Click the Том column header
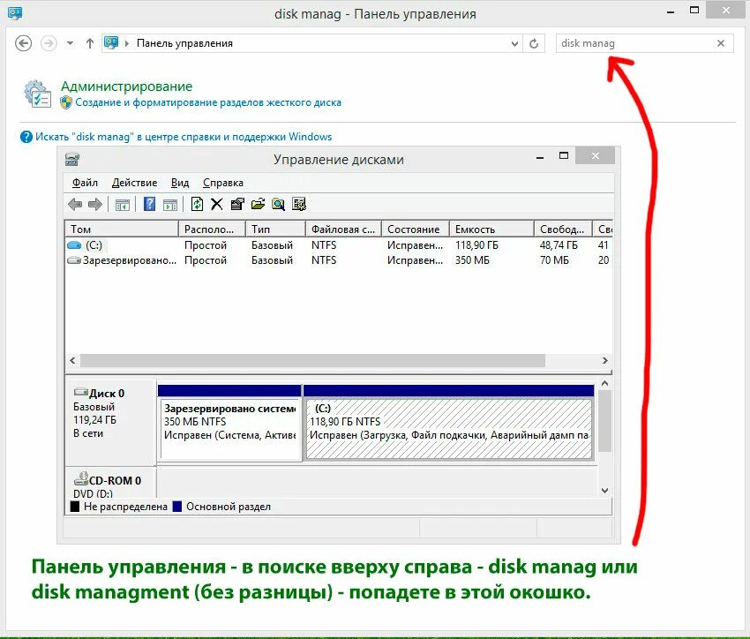This screenshot has width=750, height=639. [122, 229]
